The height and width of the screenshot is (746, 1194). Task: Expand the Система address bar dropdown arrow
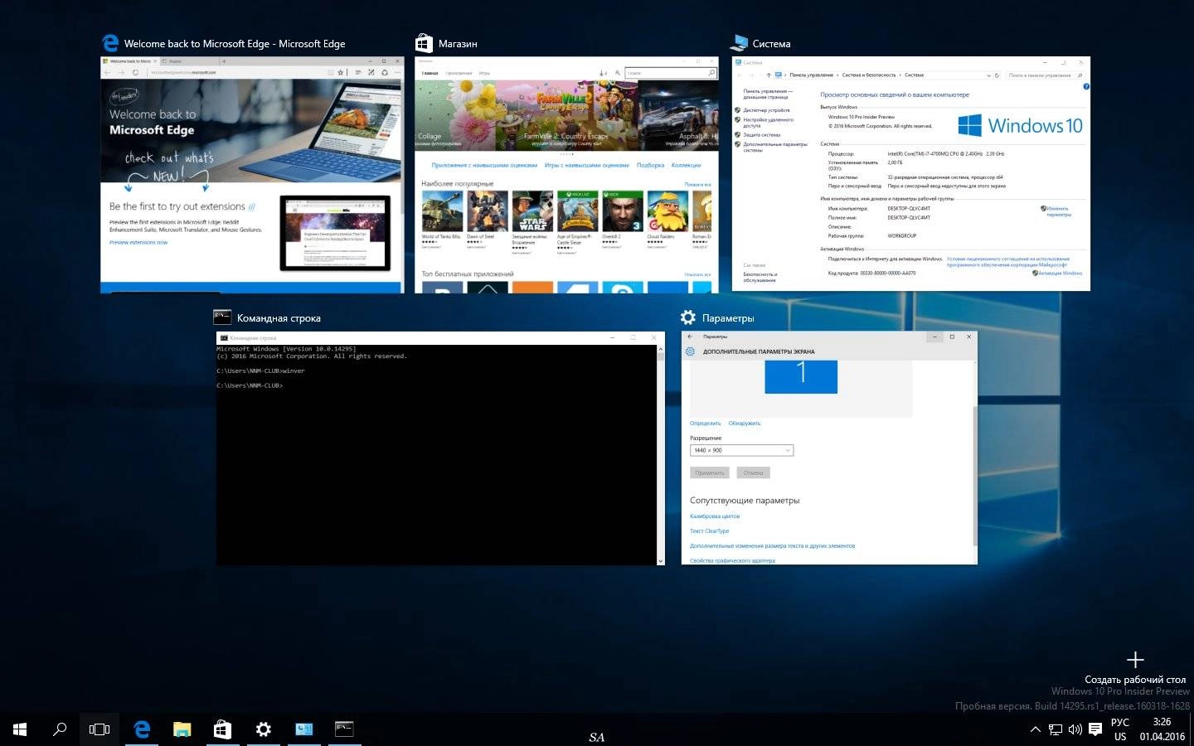[x=988, y=75]
